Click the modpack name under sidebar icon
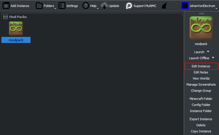The width and height of the screenshot is (219, 135). [201, 44]
